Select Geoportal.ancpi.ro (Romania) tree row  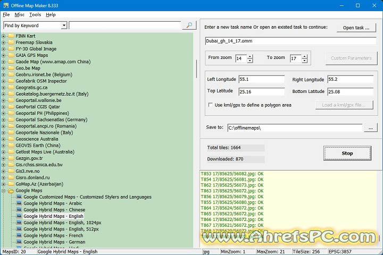[46, 126]
